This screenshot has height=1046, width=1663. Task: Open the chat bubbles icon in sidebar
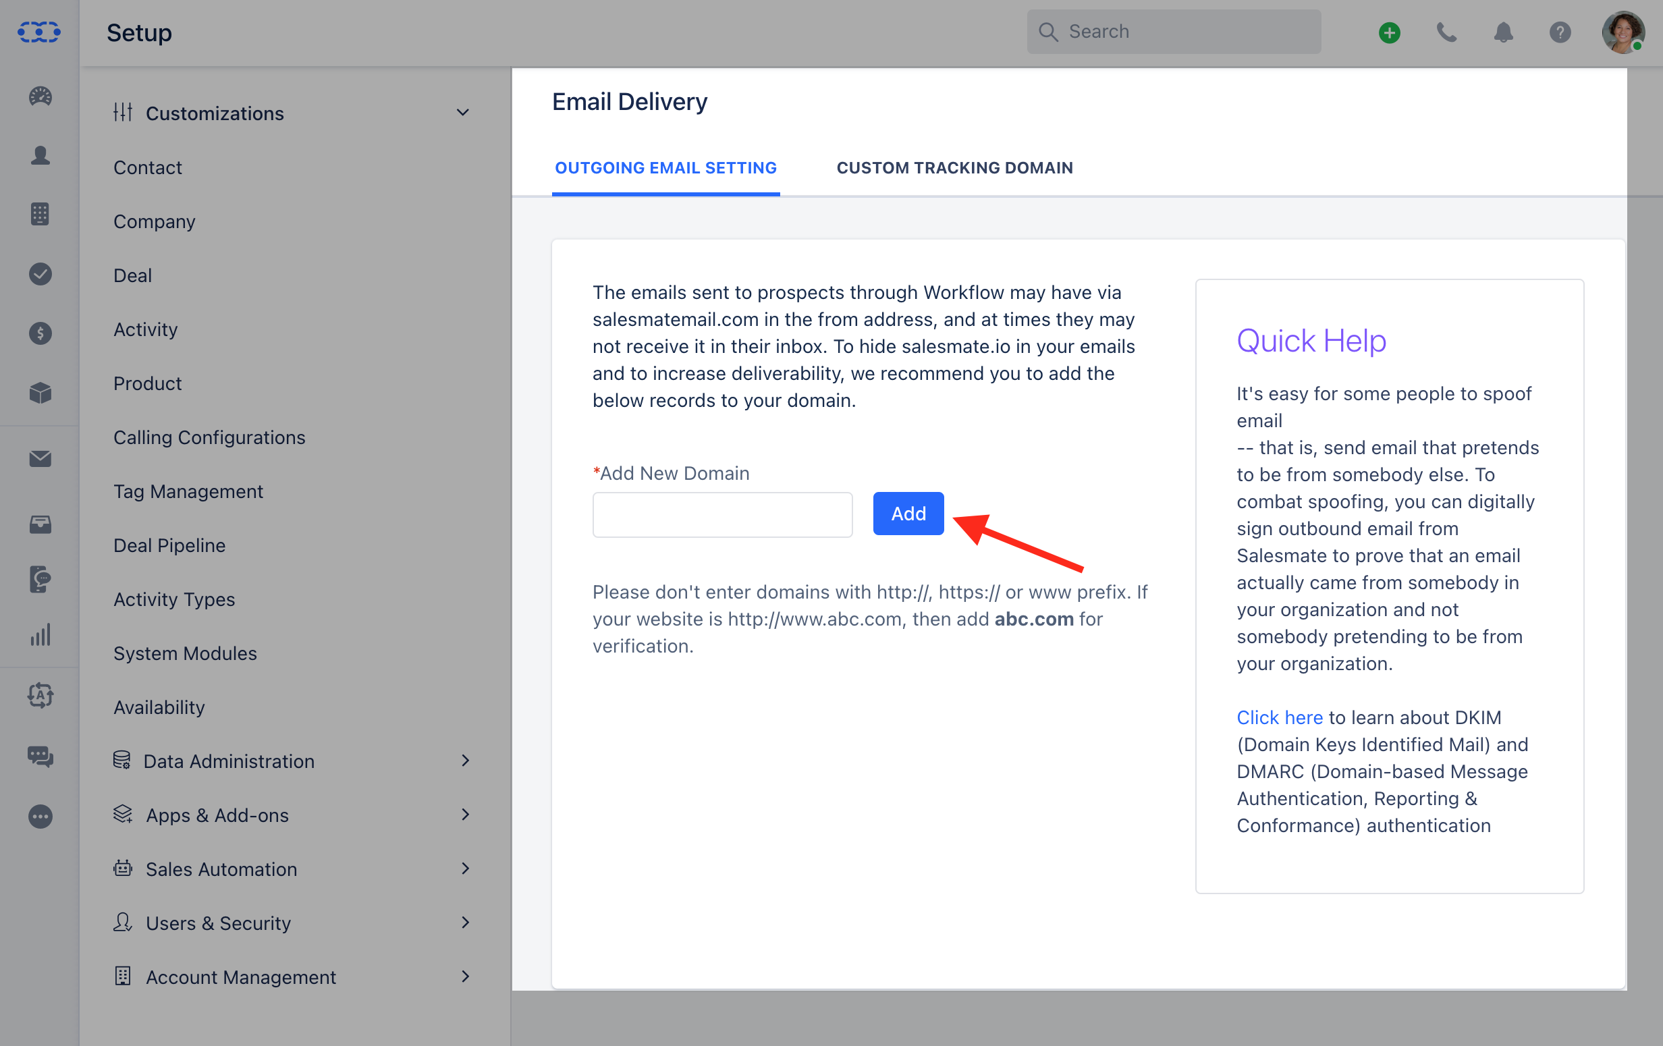(40, 756)
